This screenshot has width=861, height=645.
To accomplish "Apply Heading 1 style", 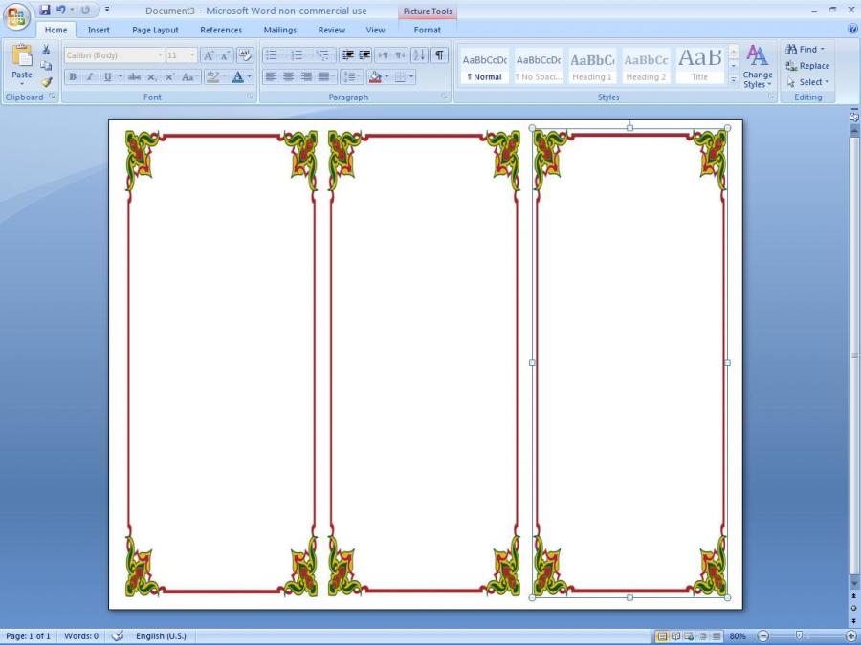I will coord(592,66).
